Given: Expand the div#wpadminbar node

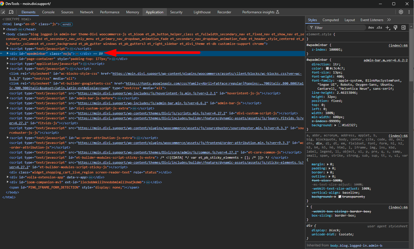Looking at the screenshot, I should coord(8,54).
